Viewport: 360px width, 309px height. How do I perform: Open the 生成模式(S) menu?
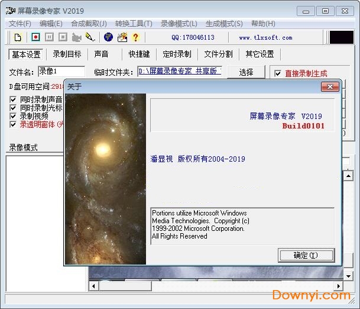coord(224,24)
